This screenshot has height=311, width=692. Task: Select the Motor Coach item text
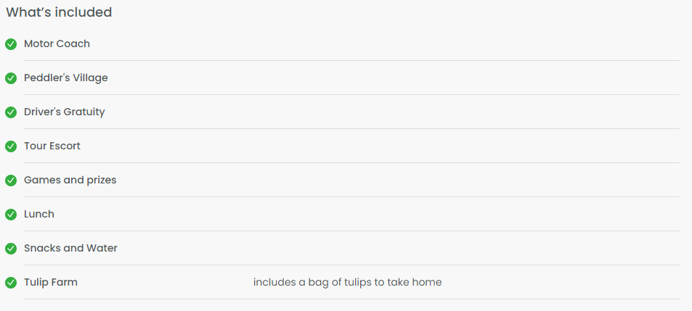coord(57,43)
